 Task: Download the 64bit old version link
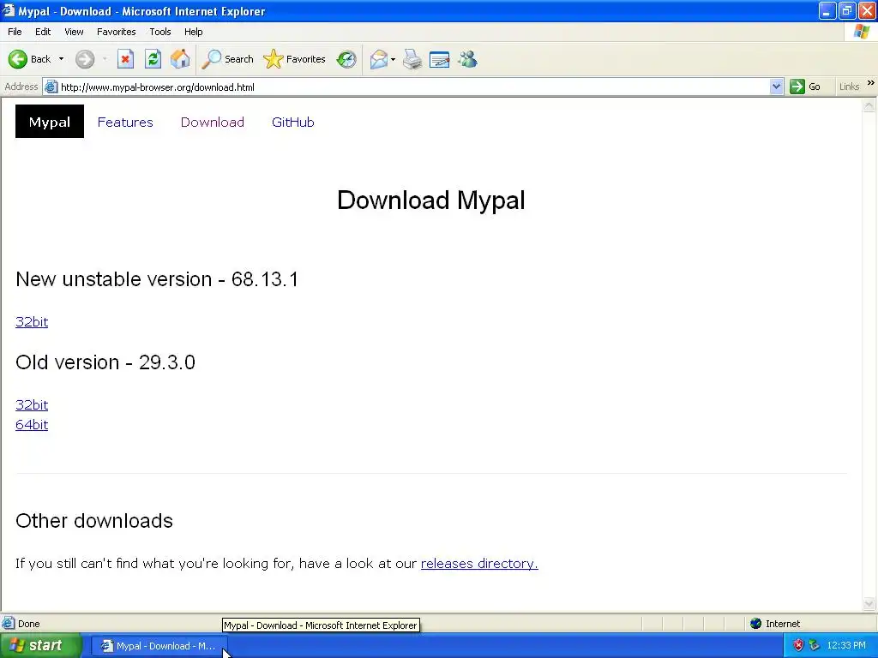coord(32,425)
